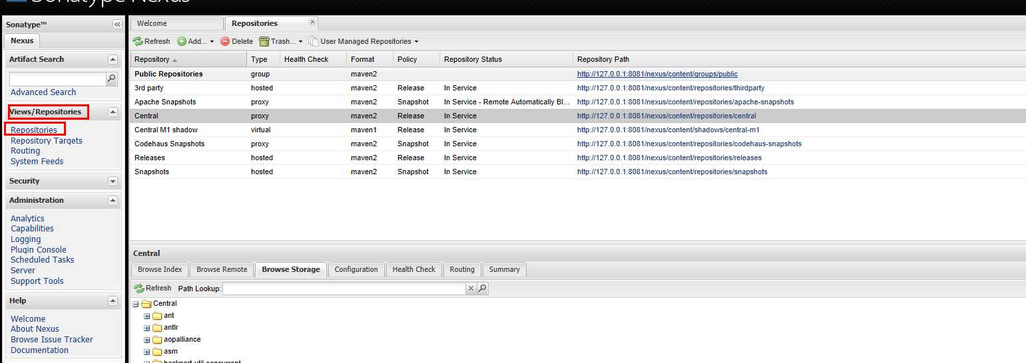Collapse the Artifact Search panel
1026x363 pixels.
click(x=113, y=59)
